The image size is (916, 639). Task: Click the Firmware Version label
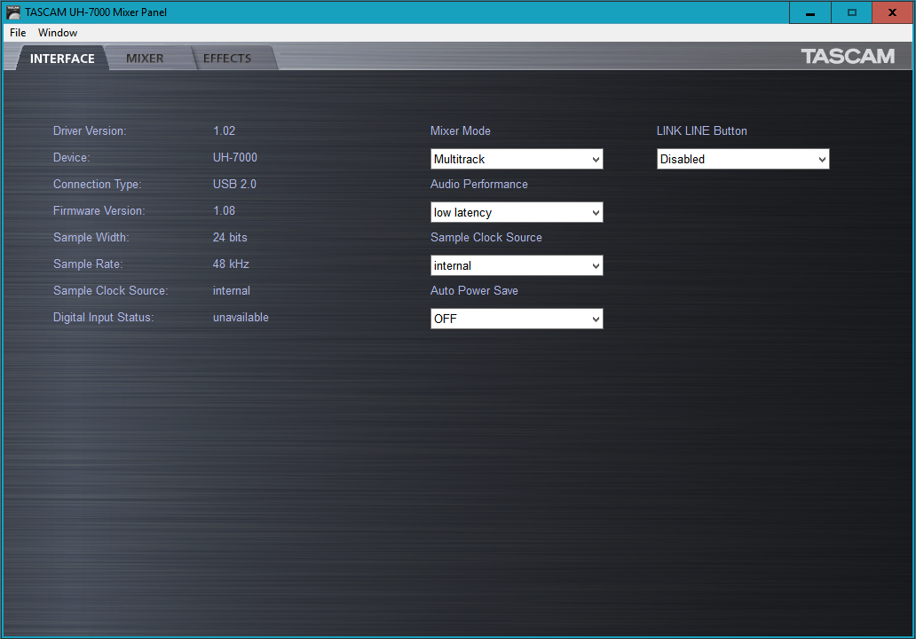[x=99, y=210]
